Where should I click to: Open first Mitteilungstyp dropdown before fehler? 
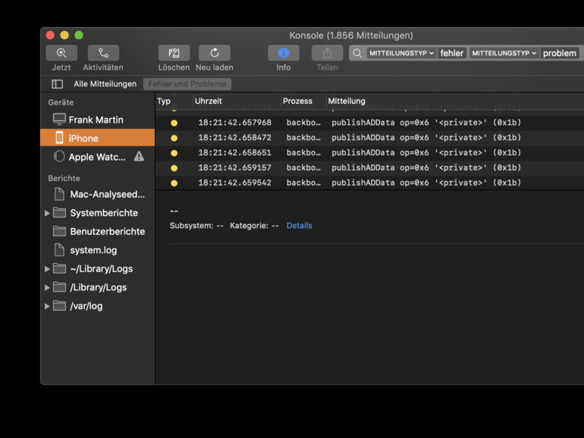click(401, 53)
